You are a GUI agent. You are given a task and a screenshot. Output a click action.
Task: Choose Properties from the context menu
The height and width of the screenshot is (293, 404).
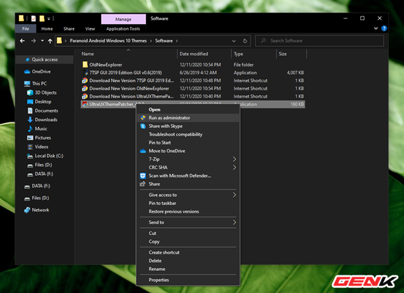(x=158, y=280)
